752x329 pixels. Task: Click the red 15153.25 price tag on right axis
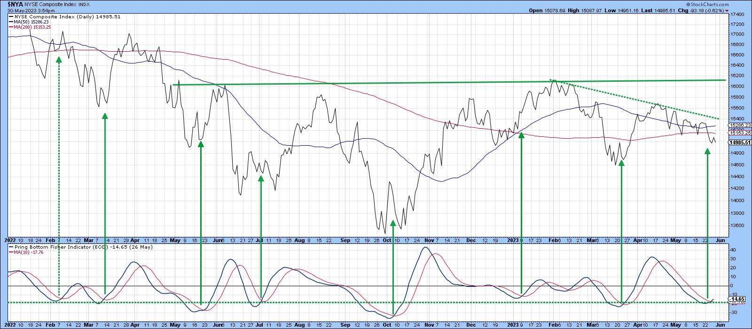point(739,133)
